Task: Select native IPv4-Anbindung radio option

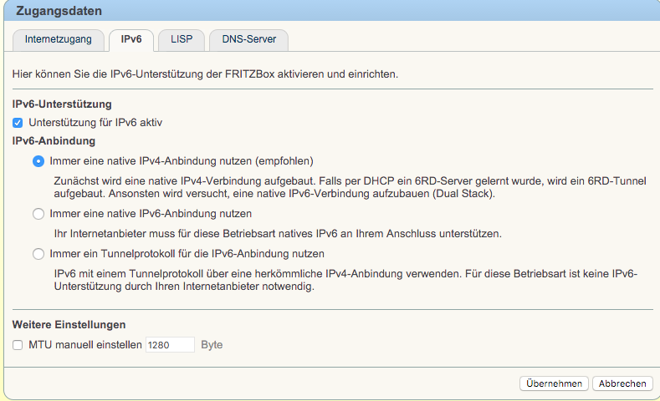Action: click(x=38, y=161)
